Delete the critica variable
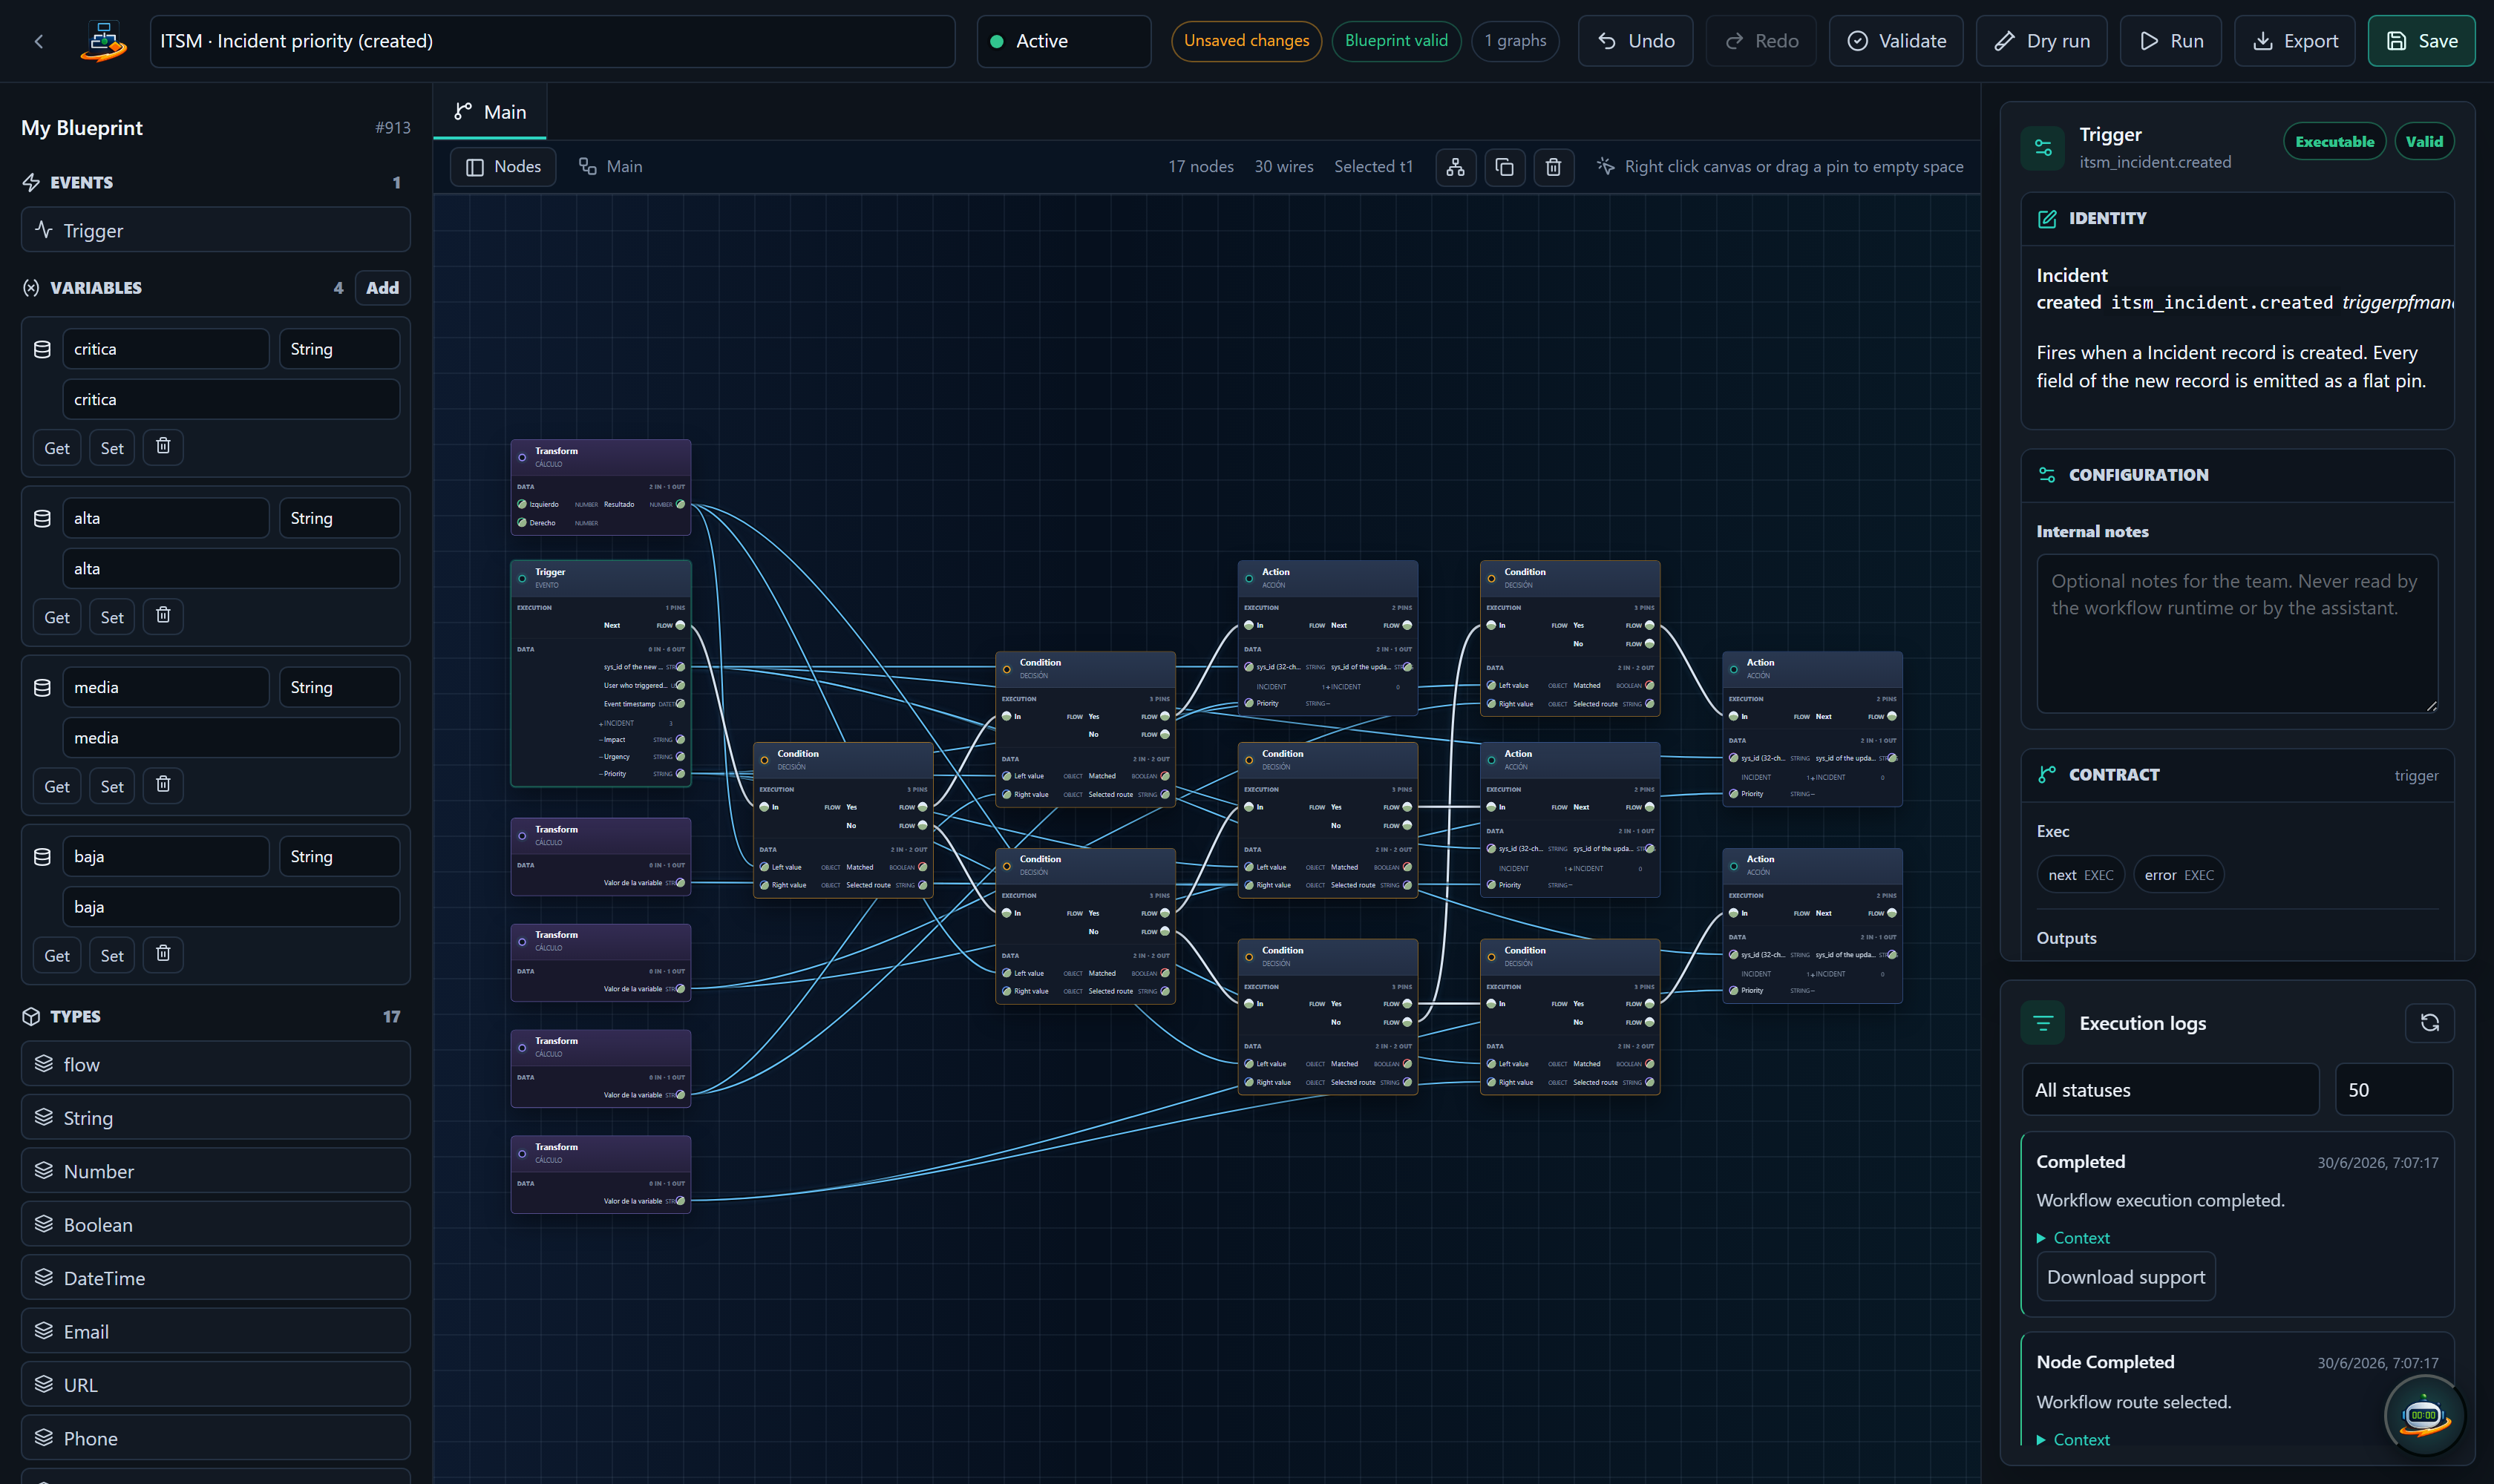This screenshot has height=1484, width=2494. pyautogui.click(x=163, y=447)
